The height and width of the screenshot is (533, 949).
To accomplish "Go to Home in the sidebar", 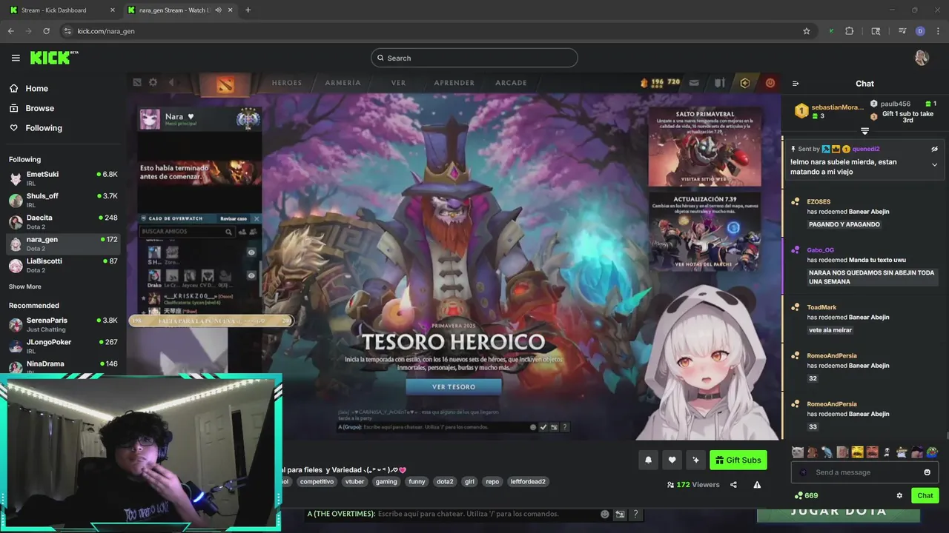I will [28, 88].
